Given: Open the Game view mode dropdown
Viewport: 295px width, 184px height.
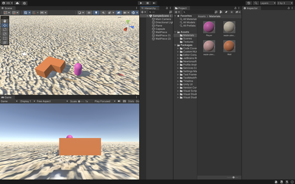Looking at the screenshot, I should tap(9, 101).
